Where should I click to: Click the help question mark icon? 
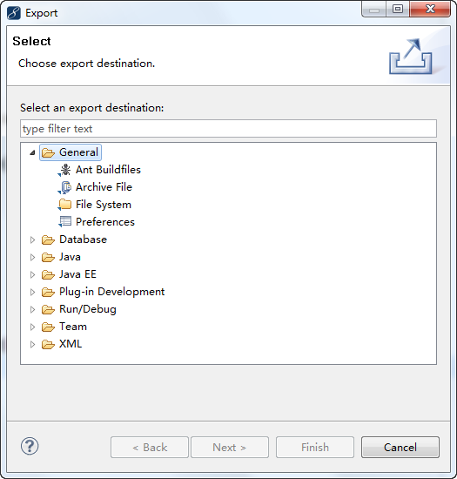(x=30, y=446)
